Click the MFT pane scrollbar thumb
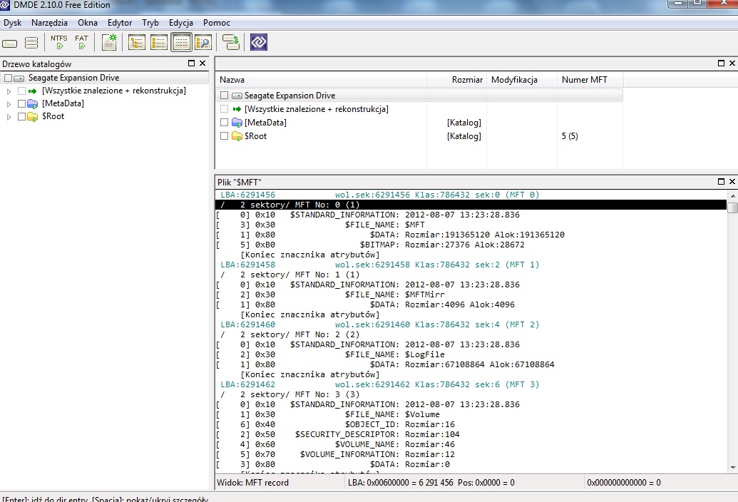 (732, 208)
